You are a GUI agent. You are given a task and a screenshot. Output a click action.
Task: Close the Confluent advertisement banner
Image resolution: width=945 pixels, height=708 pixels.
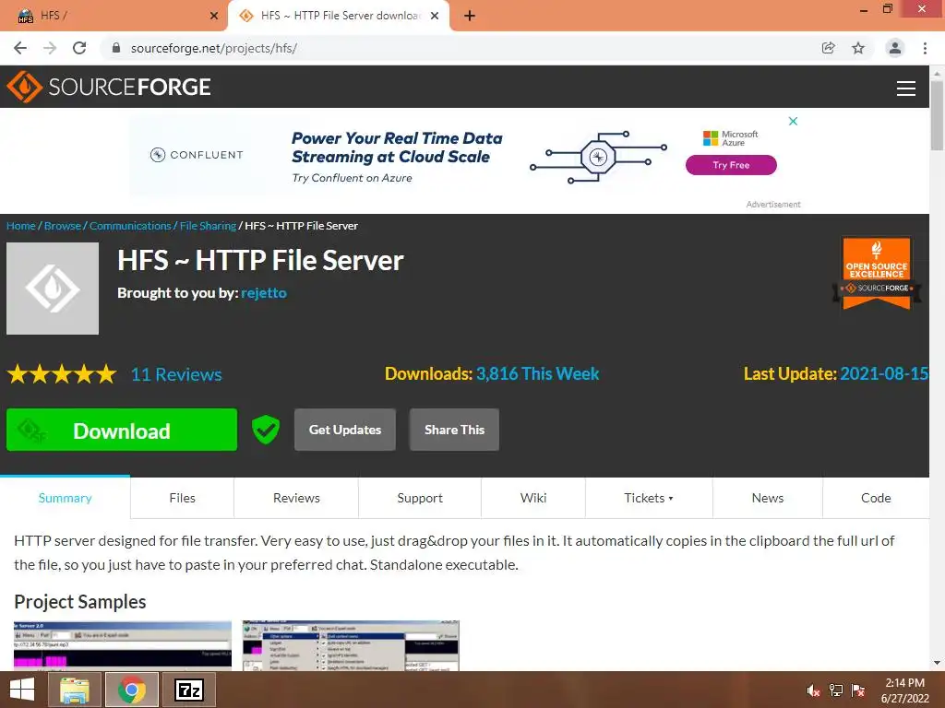tap(793, 121)
